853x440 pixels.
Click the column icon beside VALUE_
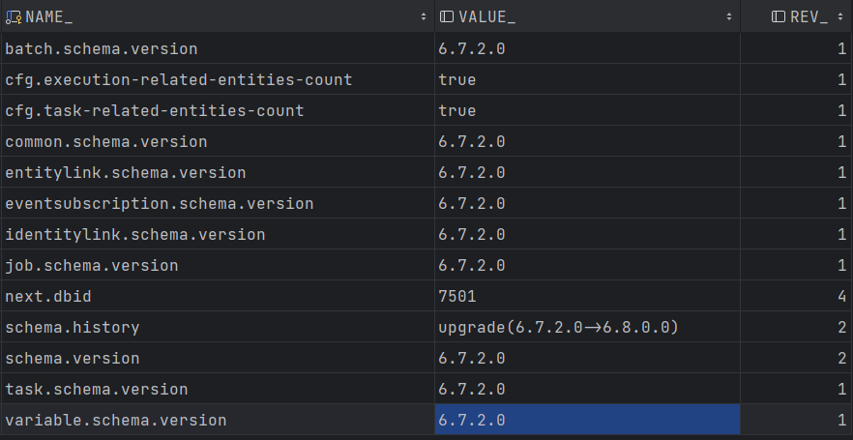(446, 17)
